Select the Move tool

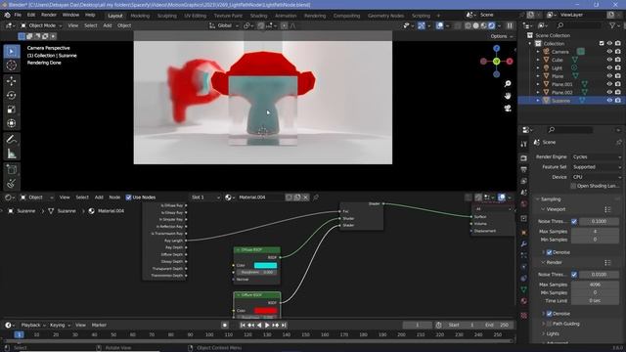click(11, 81)
